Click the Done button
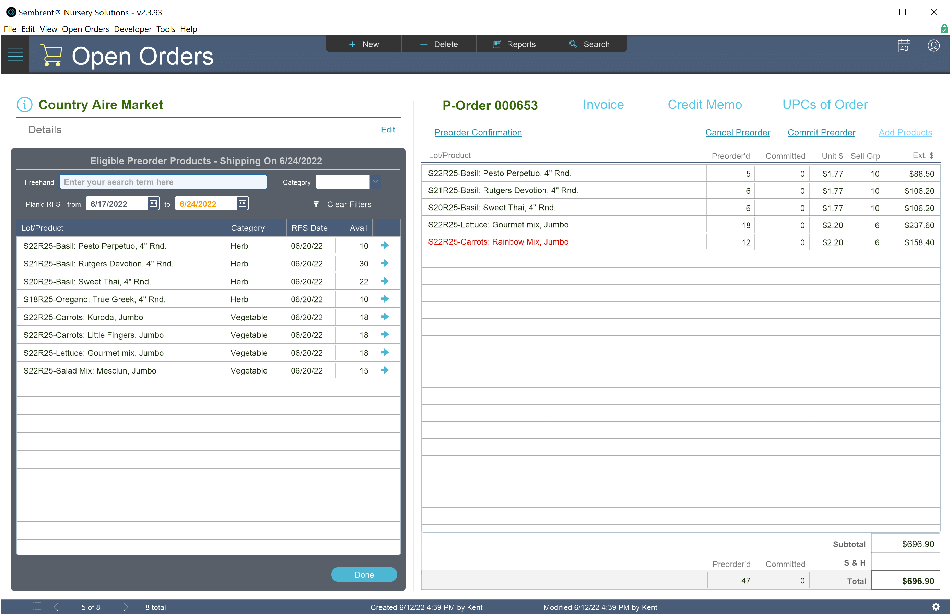The width and height of the screenshot is (952, 616). tap(364, 574)
